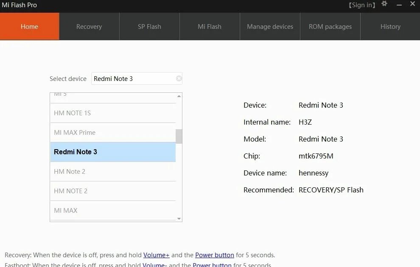The height and width of the screenshot is (267, 420).
Task: Click the Internal name value H3Z
Action: (305, 122)
